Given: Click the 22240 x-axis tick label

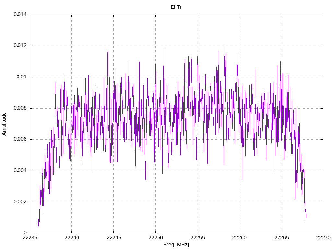Looking at the screenshot, I should (72, 238).
